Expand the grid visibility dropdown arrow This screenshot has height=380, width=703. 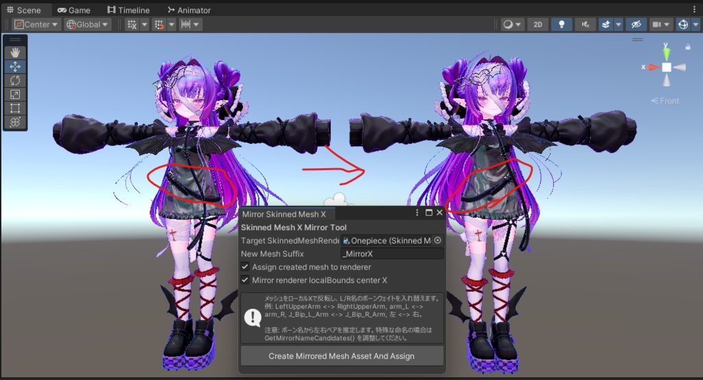coord(144,25)
